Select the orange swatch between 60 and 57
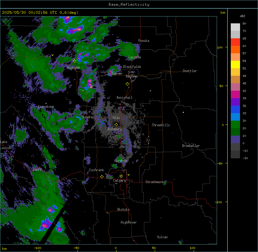 [235, 49]
